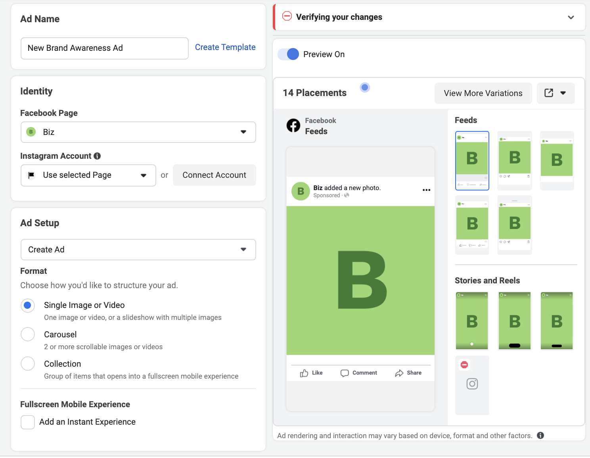Click the Create Template link
The width and height of the screenshot is (590, 458).
[x=225, y=47]
